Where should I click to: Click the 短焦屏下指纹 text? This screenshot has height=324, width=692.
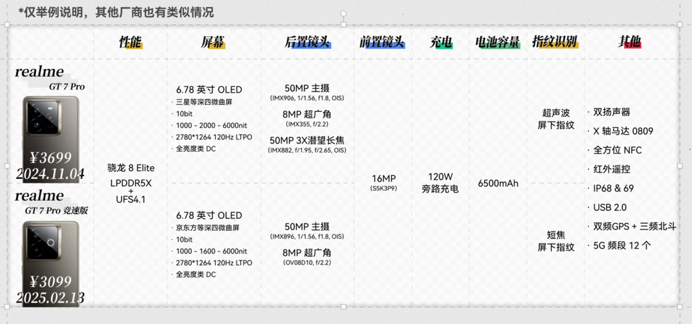556,240
